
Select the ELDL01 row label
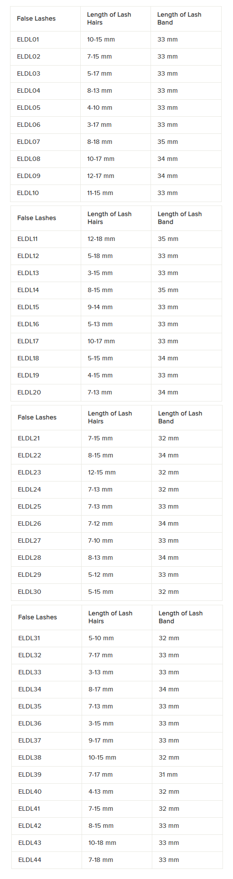point(28,39)
